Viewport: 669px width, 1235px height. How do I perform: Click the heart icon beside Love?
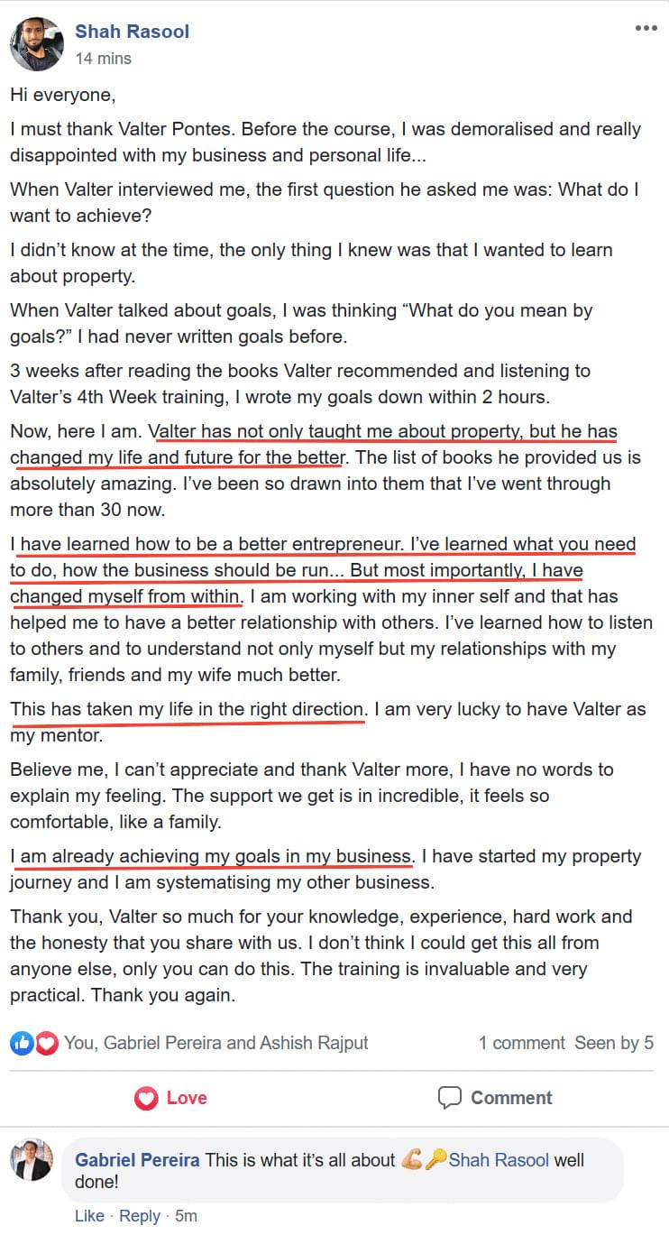pos(146,1098)
